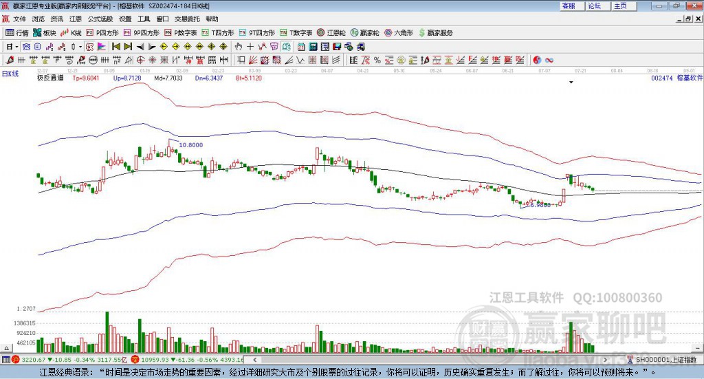Open the 公式选股 menu
The width and height of the screenshot is (704, 379).
100,19
